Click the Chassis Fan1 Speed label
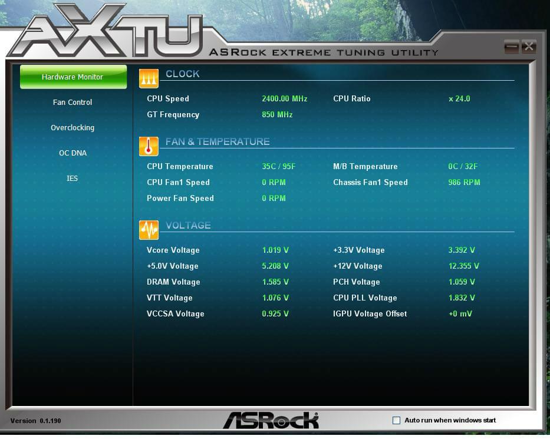The width and height of the screenshot is (550, 439). coord(370,182)
